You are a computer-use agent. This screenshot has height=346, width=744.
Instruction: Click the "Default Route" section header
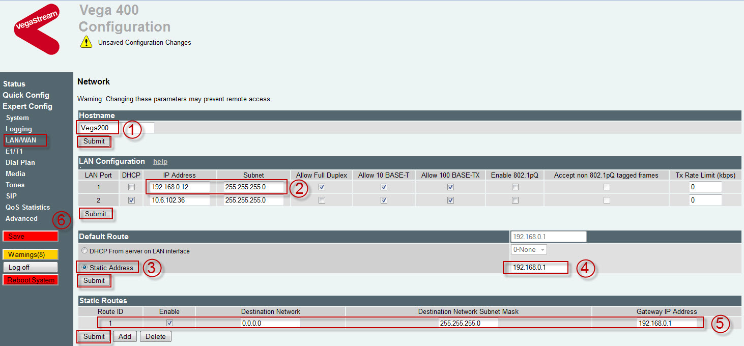click(104, 237)
